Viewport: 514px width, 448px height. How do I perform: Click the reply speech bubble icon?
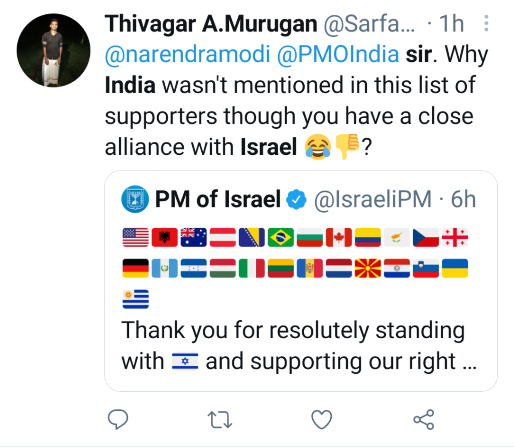[118, 419]
